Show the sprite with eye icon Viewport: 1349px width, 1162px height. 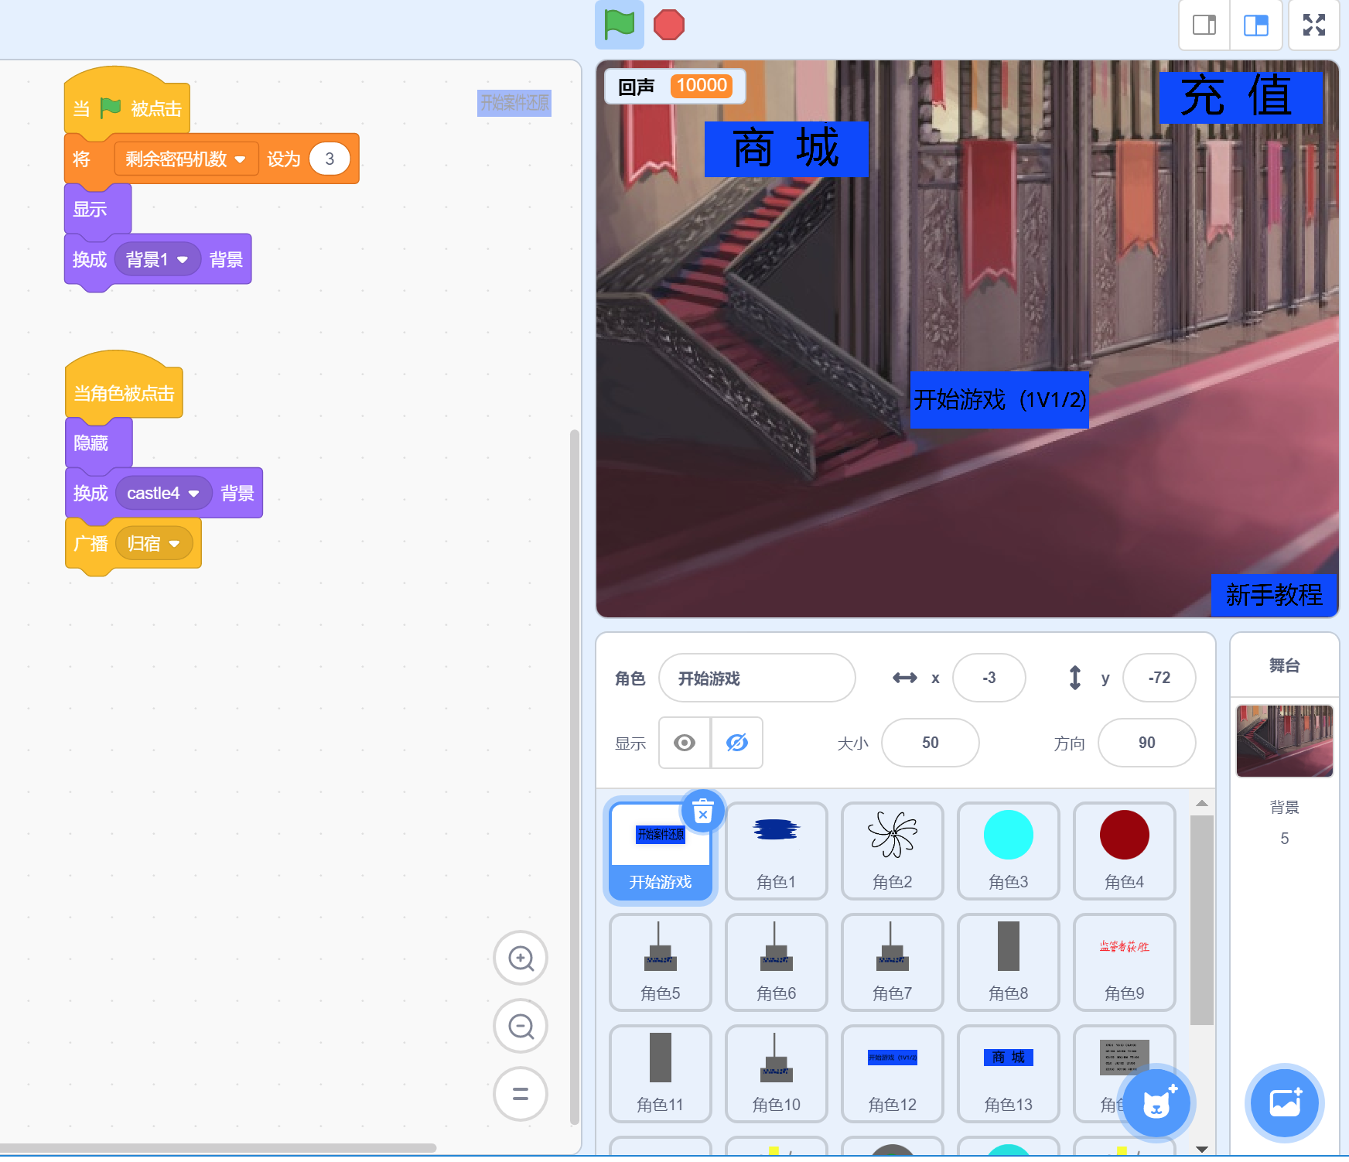(x=685, y=743)
